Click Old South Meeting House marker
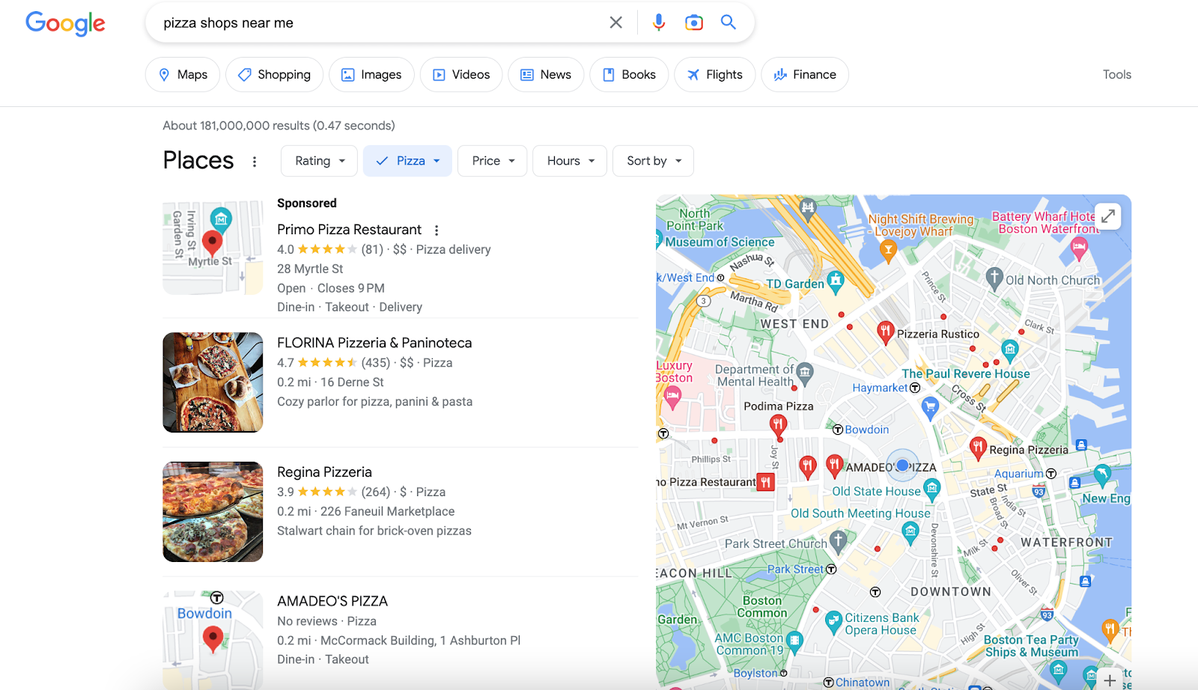Screen dimensions: 1198x690 click(910, 532)
